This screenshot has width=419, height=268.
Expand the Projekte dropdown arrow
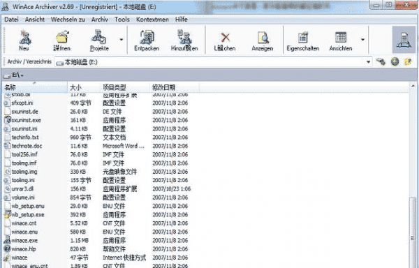122,40
